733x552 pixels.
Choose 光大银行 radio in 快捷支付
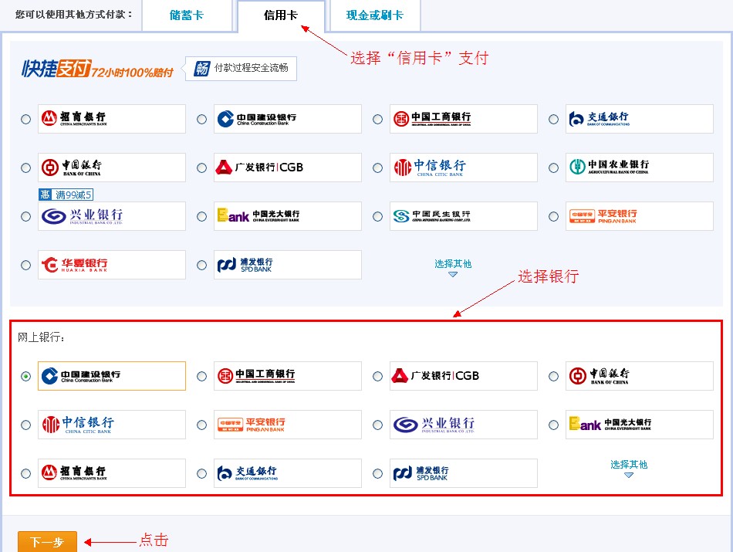point(201,217)
